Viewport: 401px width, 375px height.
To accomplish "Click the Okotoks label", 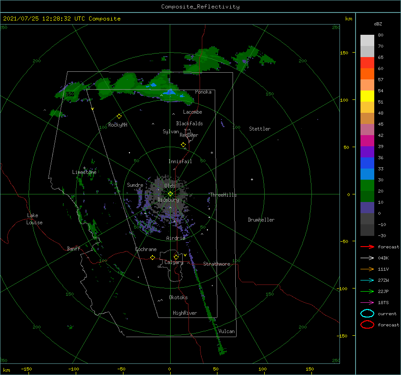I will click(178, 297).
